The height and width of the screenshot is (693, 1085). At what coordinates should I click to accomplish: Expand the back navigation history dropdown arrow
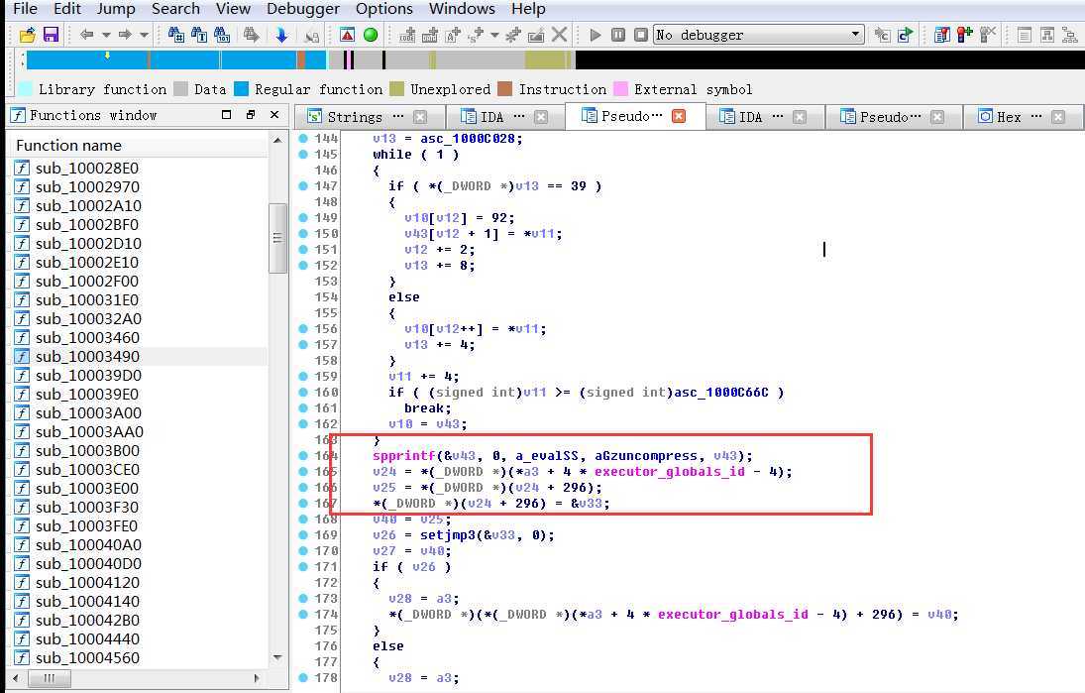pos(106,35)
